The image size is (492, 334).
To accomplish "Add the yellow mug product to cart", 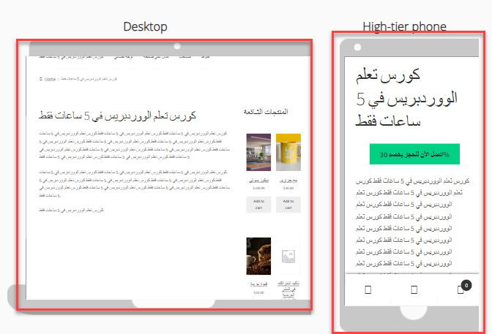I will point(288,205).
